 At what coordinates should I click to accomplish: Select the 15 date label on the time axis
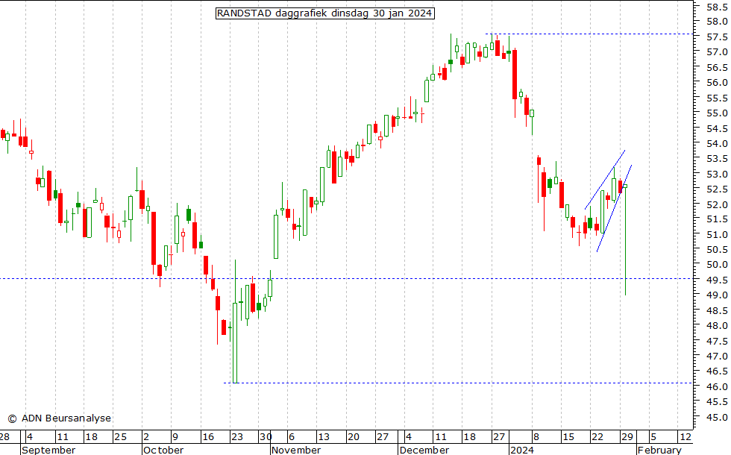coord(568,437)
